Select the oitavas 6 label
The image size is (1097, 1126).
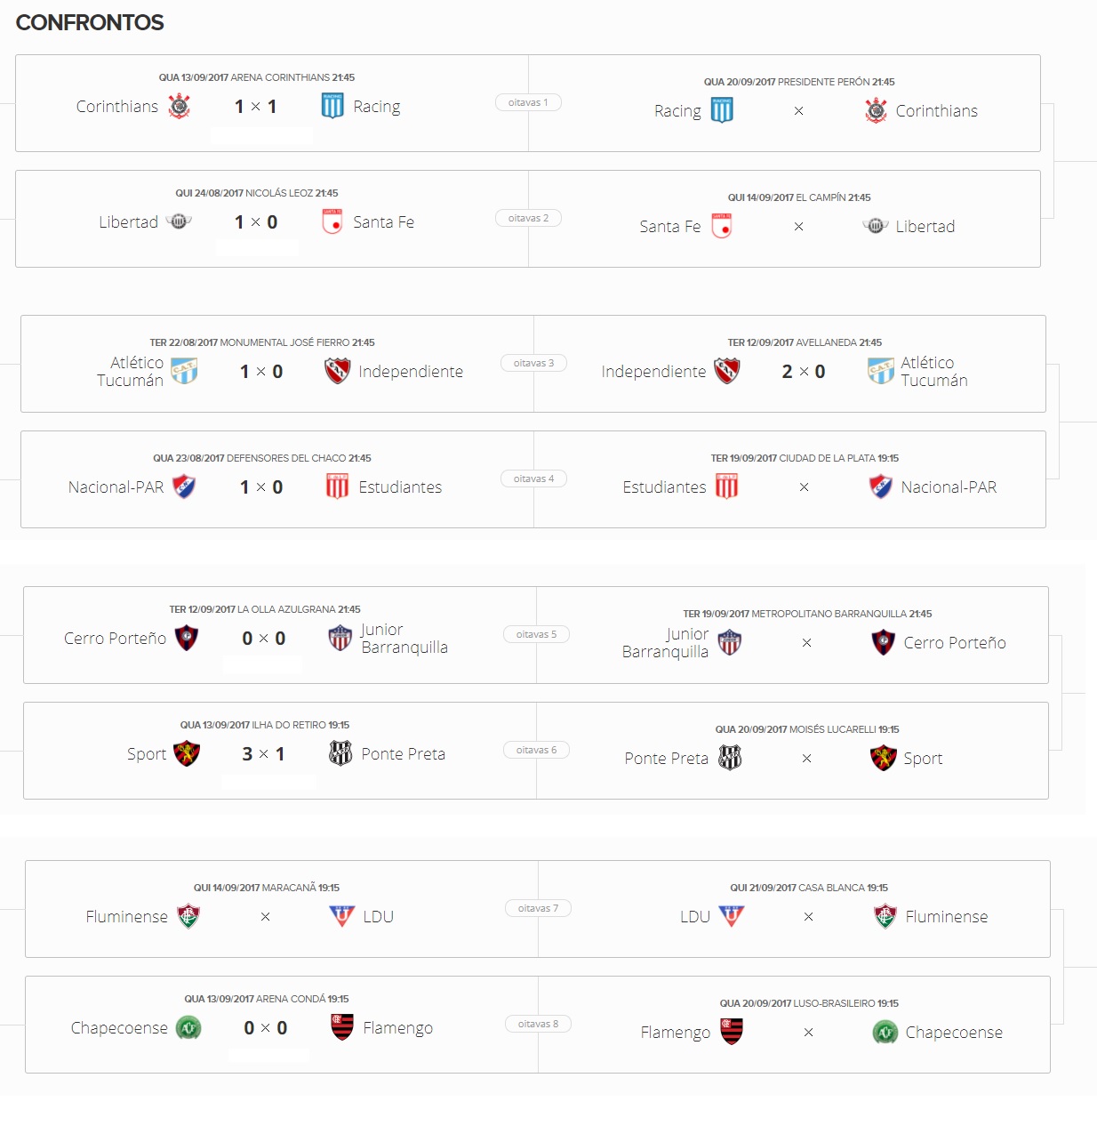click(536, 750)
